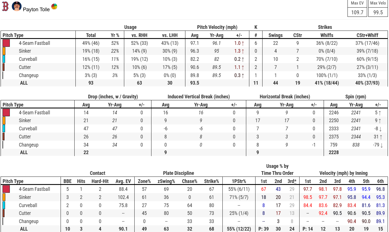
Task: Click the Max Velo box
Action: [x=378, y=9]
